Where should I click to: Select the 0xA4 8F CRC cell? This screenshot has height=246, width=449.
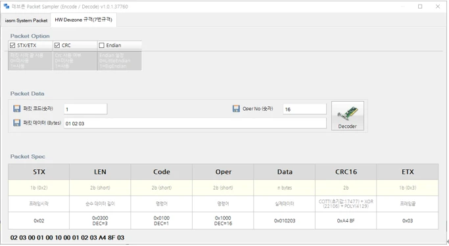pyautogui.click(x=346, y=220)
